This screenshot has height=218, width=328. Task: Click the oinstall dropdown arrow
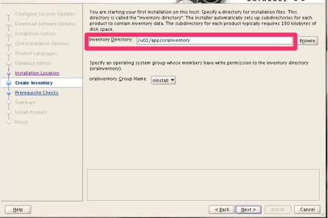172,80
